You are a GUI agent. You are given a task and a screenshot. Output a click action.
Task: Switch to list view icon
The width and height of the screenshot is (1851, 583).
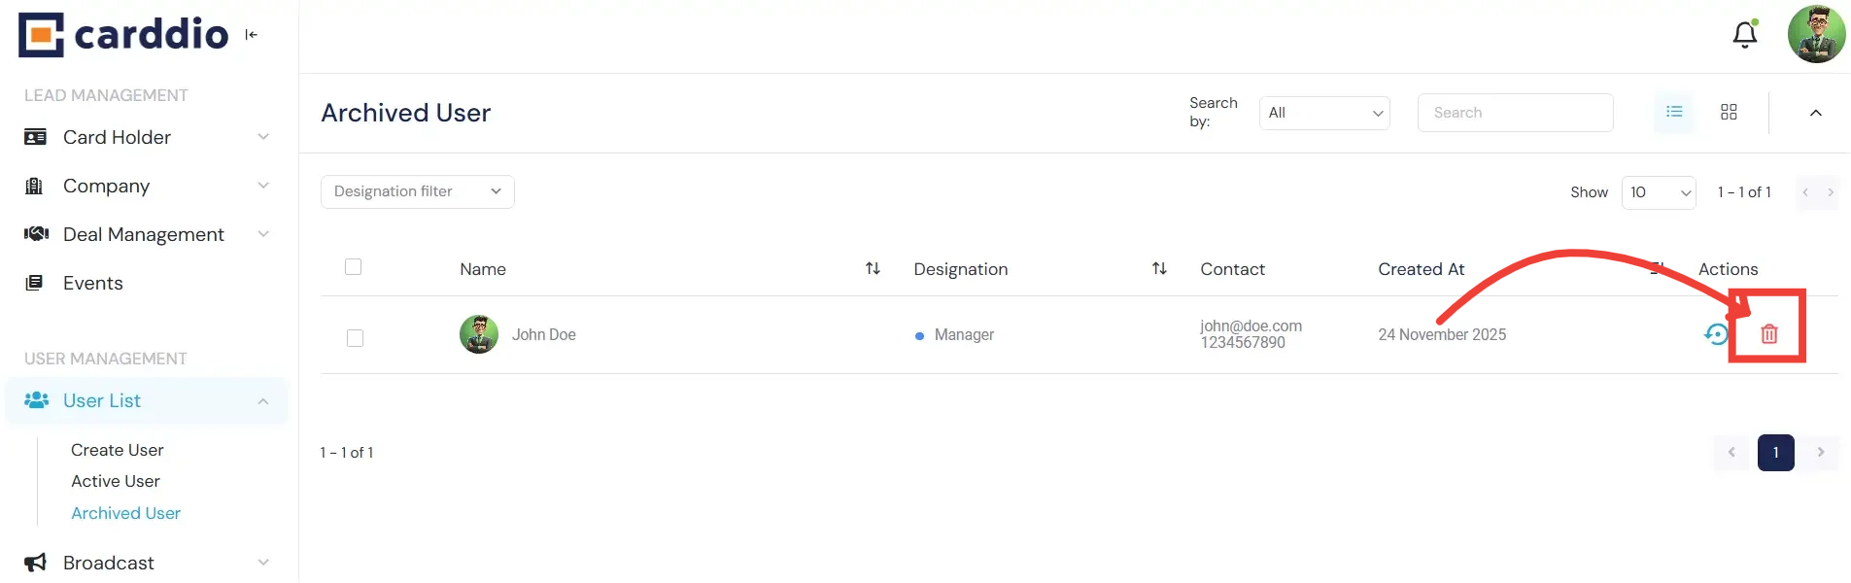[1674, 112]
